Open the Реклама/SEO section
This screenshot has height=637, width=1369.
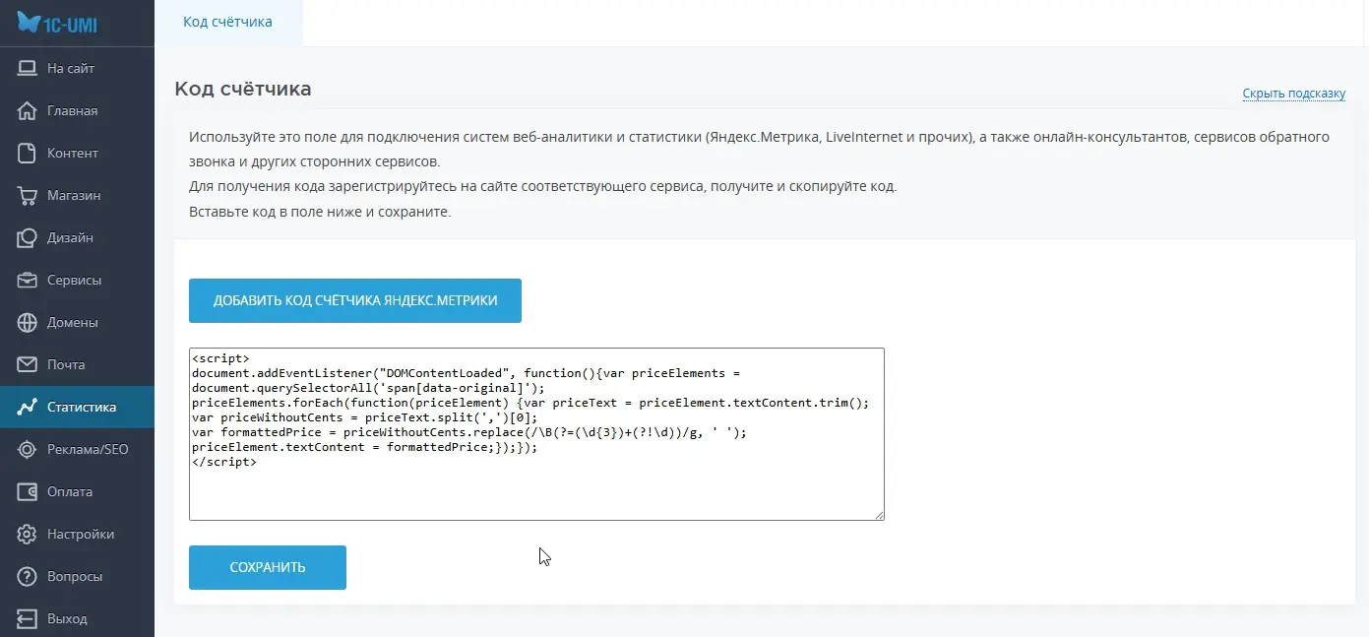pyautogui.click(x=77, y=449)
